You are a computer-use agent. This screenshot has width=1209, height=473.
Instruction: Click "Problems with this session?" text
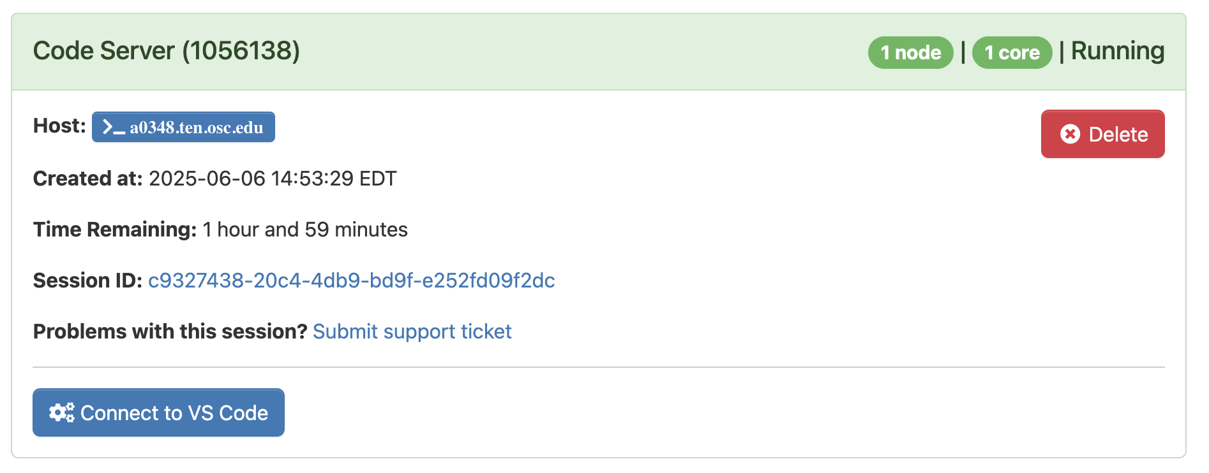[170, 331]
